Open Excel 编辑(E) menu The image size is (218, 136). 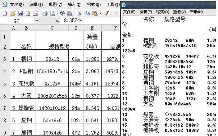[36, 5]
